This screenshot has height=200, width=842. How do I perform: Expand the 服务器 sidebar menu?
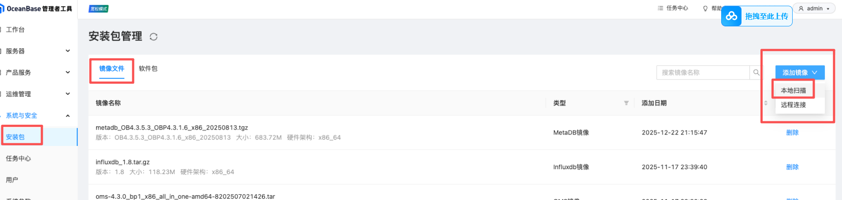[x=67, y=51]
